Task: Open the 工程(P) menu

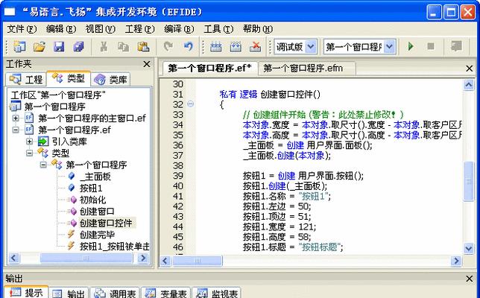Action: point(139,29)
